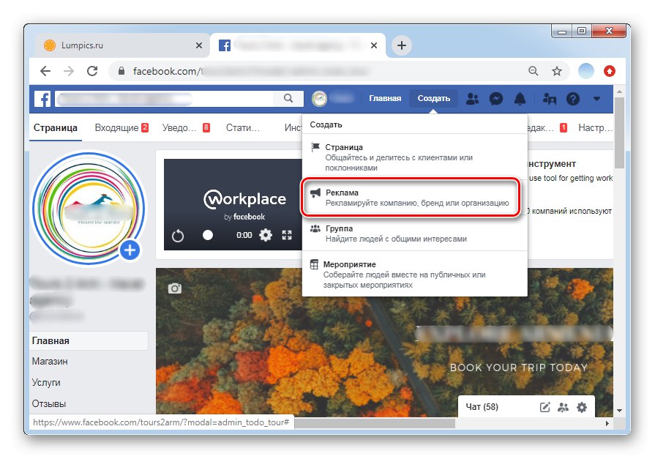The height and width of the screenshot is (459, 655).
Task: Open Отзывы in the left sidebar
Action: [x=49, y=404]
